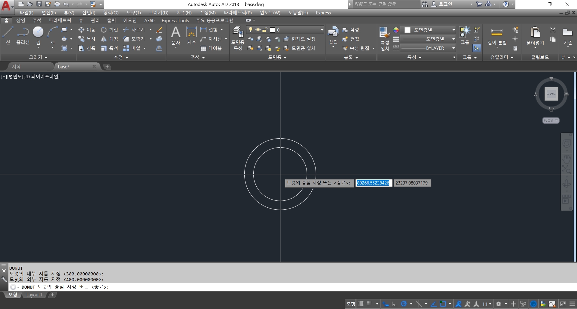The image size is (577, 309).
Task: Click the Mirror (대칭) tool
Action: click(109, 39)
